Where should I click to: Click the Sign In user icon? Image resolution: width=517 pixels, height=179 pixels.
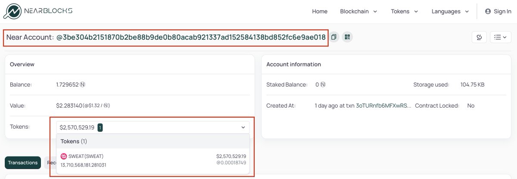tap(488, 12)
